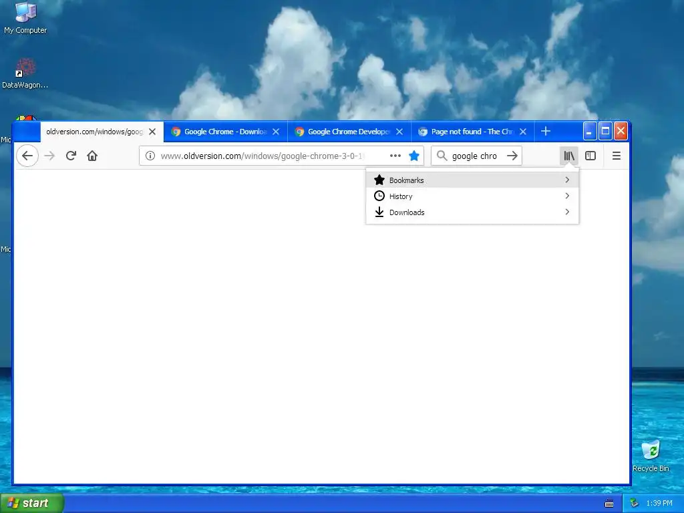The image size is (684, 513).
Task: Open page actions three-dot menu
Action: (395, 156)
